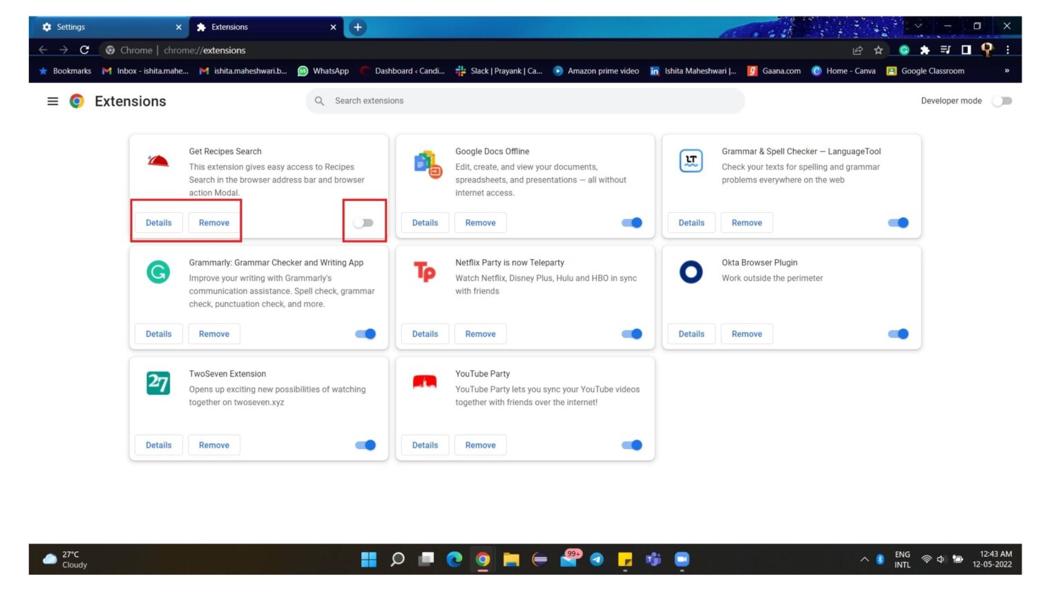Screen dimensions: 1061x597
Task: Click the Teleparty extension icon
Action: pyautogui.click(x=425, y=272)
